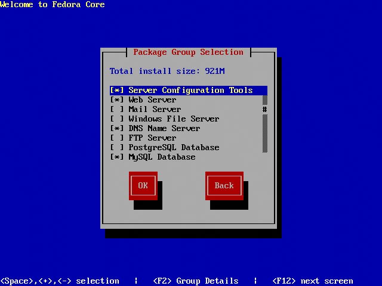382x286 pixels.
Task: Click the lower scrollbar track
Action: [265, 133]
